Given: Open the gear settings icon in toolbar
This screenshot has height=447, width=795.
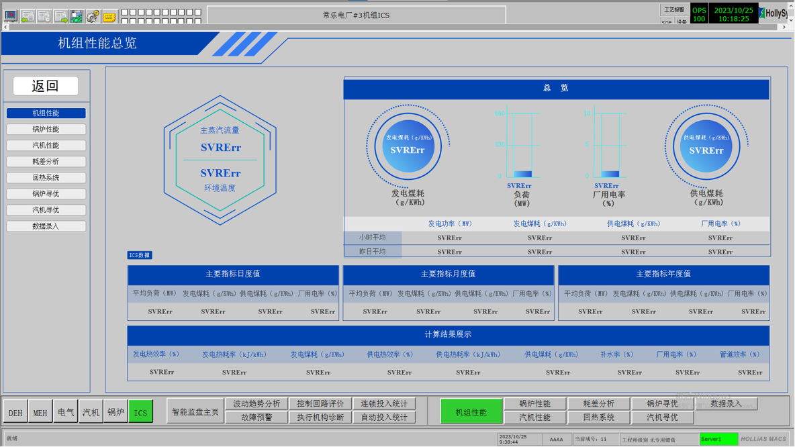Looking at the screenshot, I should (x=93, y=15).
